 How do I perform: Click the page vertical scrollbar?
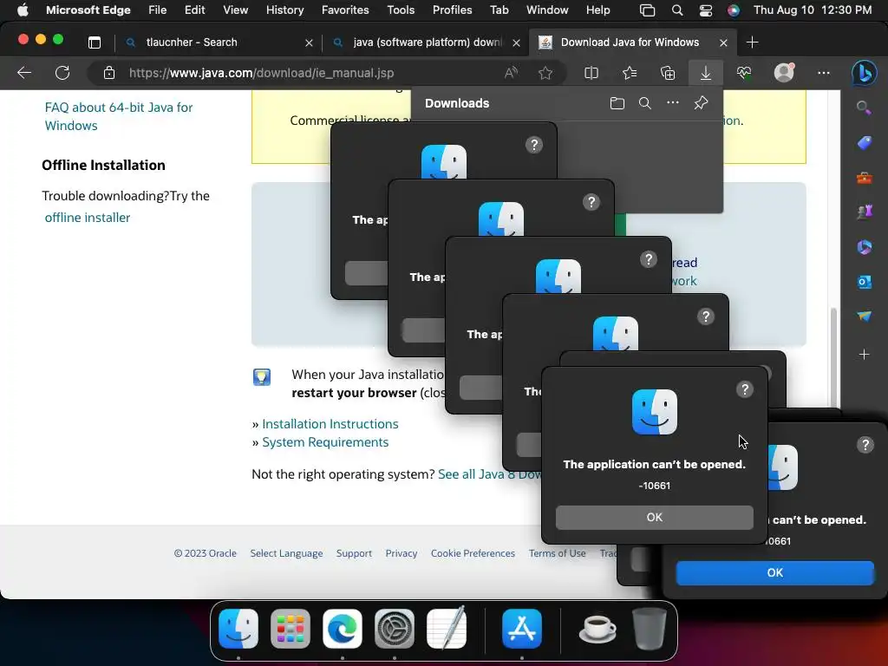[833, 356]
